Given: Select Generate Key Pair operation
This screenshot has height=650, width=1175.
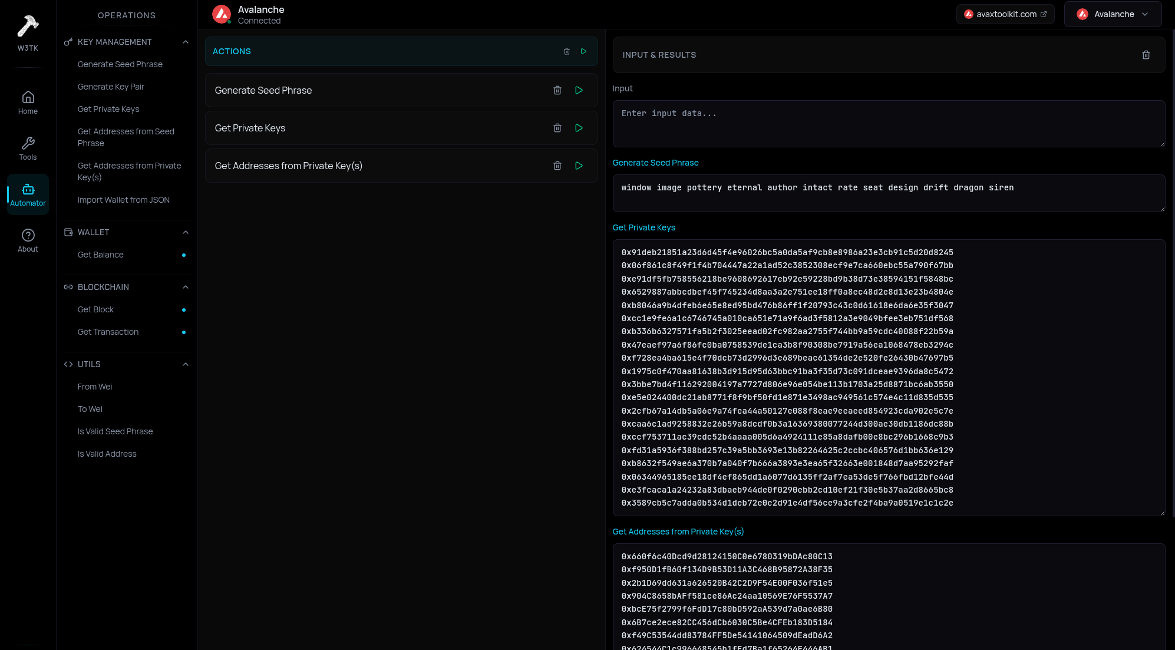Looking at the screenshot, I should (111, 87).
